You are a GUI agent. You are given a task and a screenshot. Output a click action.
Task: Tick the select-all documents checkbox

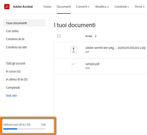point(59,36)
